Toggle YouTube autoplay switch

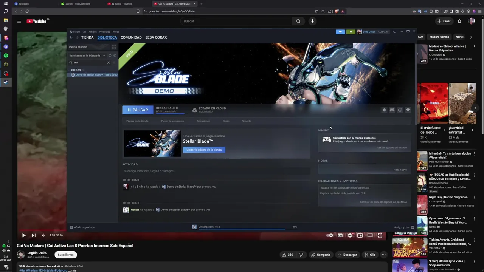[x=330, y=235]
